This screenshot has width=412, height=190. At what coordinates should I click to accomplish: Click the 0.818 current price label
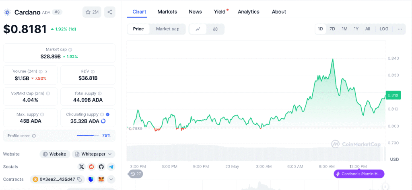pyautogui.click(x=393, y=95)
